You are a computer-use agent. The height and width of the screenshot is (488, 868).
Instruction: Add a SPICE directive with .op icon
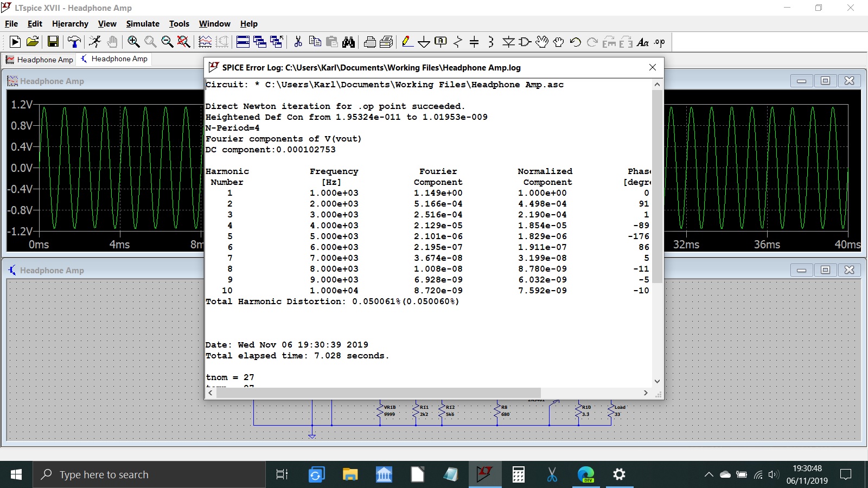660,42
